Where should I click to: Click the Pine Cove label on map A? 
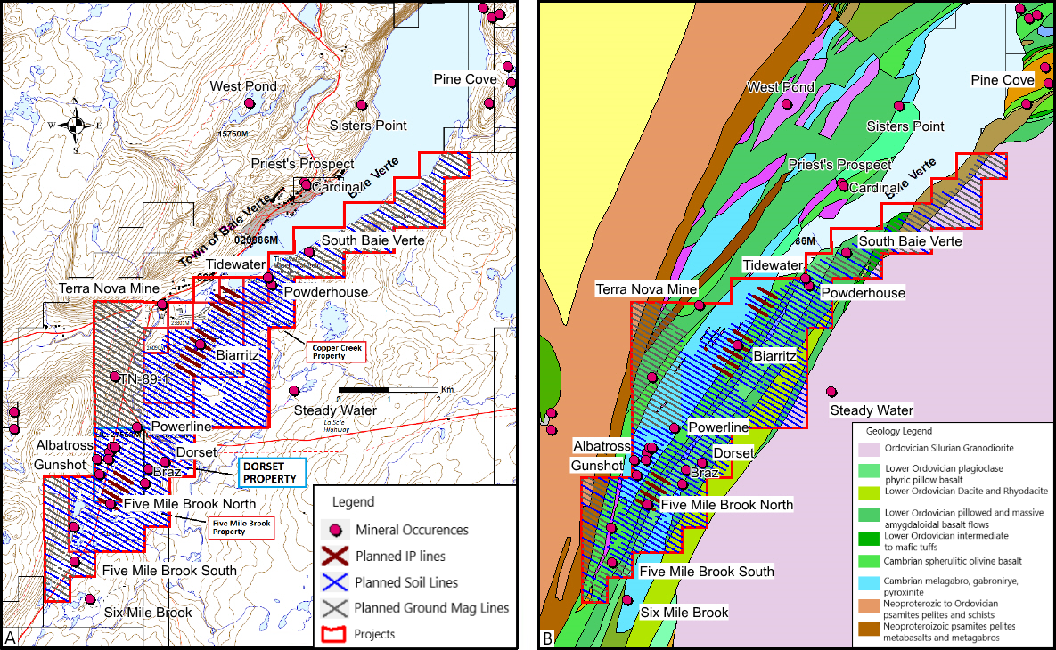[465, 79]
